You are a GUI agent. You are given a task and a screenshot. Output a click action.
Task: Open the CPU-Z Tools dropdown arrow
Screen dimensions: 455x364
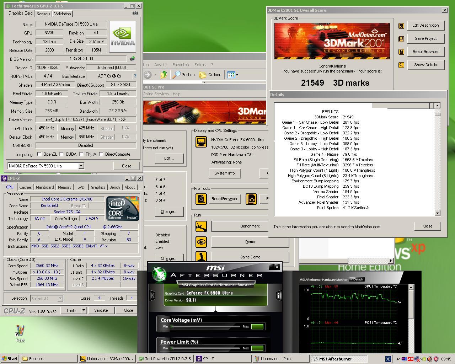[x=84, y=310]
